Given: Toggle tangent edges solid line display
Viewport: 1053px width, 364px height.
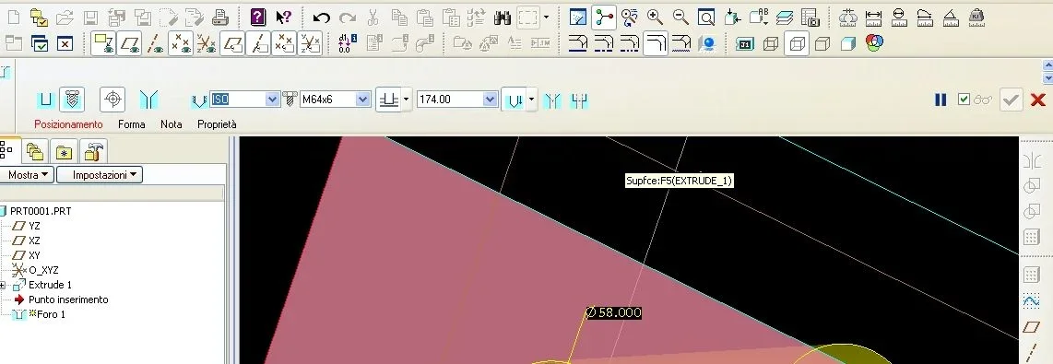Looking at the screenshot, I should [x=579, y=44].
